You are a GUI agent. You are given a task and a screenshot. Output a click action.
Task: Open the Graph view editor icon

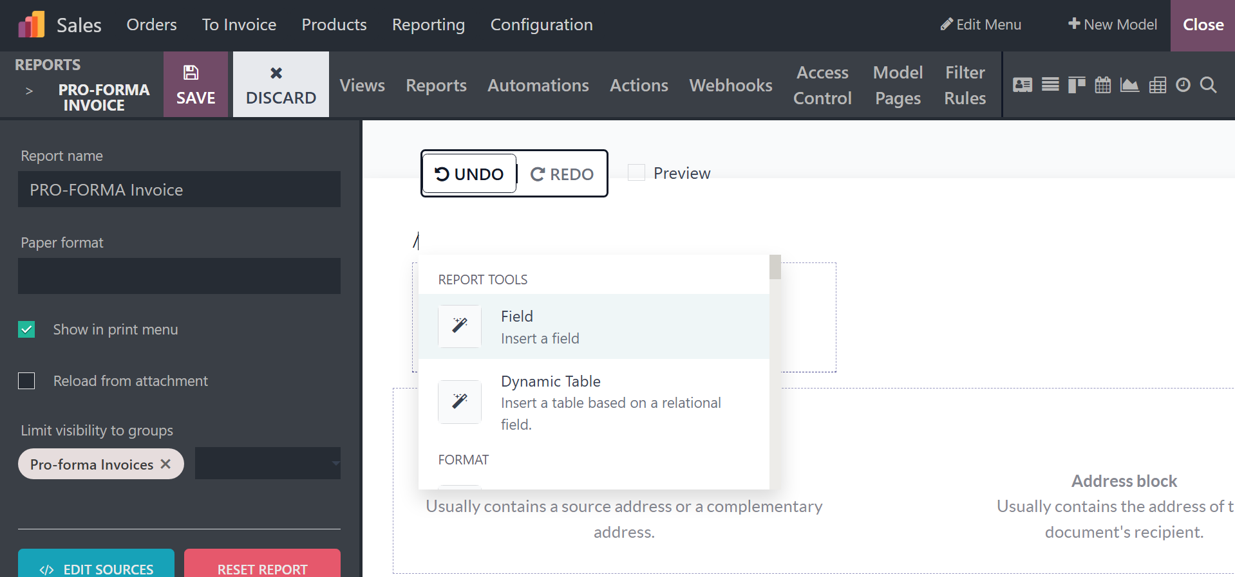coord(1129,85)
